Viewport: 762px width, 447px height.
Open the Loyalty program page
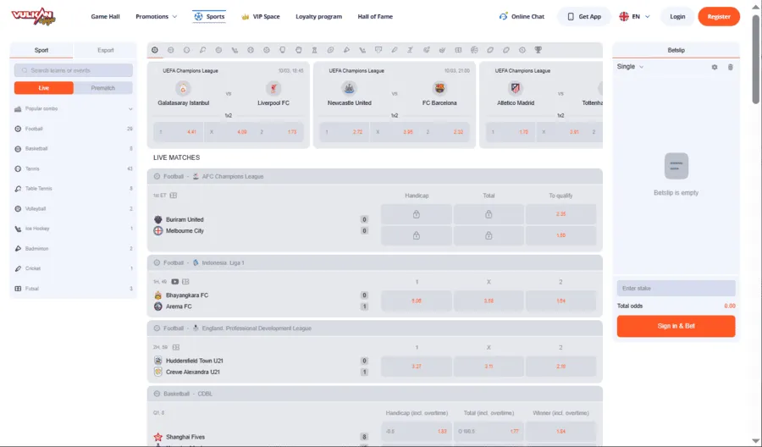[319, 17]
